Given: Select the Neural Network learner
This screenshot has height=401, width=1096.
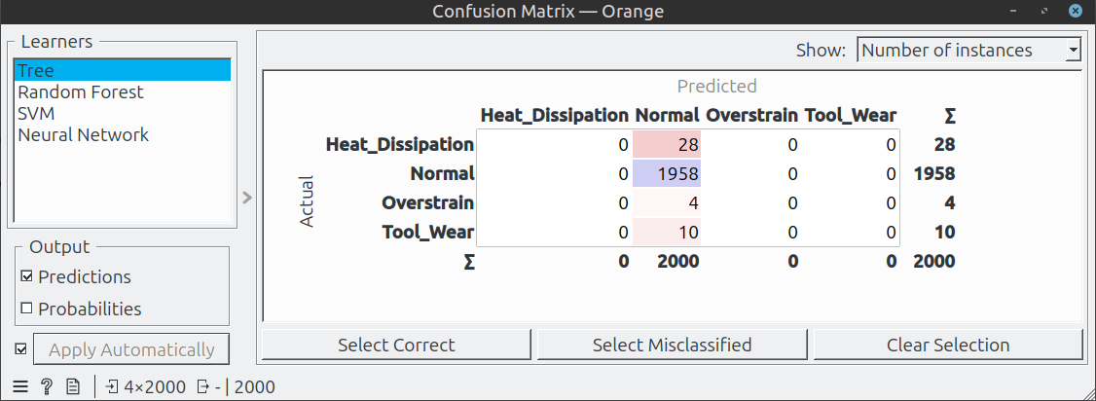Looking at the screenshot, I should 122,134.
